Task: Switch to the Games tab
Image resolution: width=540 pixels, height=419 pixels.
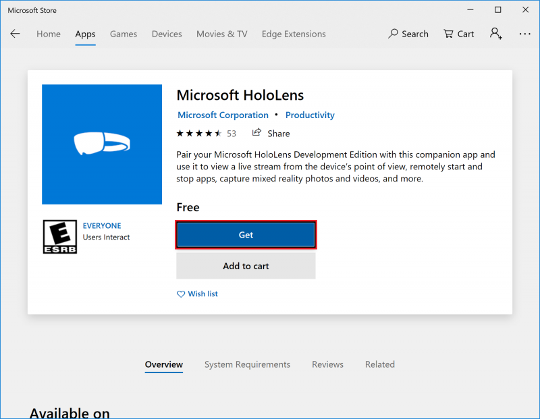Action: [x=124, y=34]
